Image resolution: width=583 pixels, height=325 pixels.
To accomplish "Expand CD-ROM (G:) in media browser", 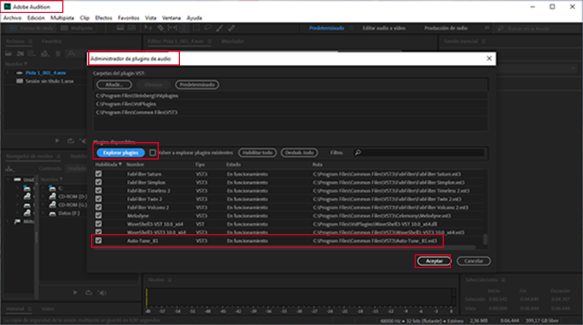I will tap(44, 205).
